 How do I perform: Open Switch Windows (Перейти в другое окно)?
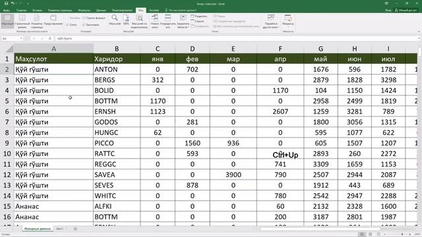coord(271,22)
